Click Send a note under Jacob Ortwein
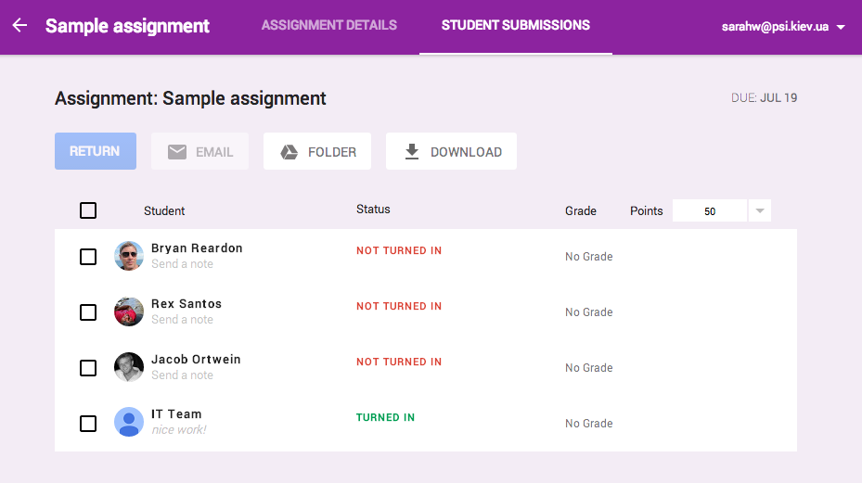Viewport: 862px width, 483px height. (x=182, y=375)
